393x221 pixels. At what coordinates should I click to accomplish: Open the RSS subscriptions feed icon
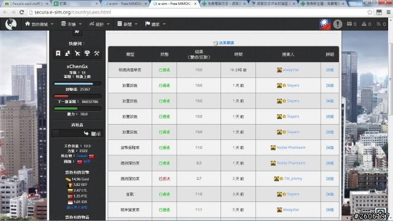[379, 24]
